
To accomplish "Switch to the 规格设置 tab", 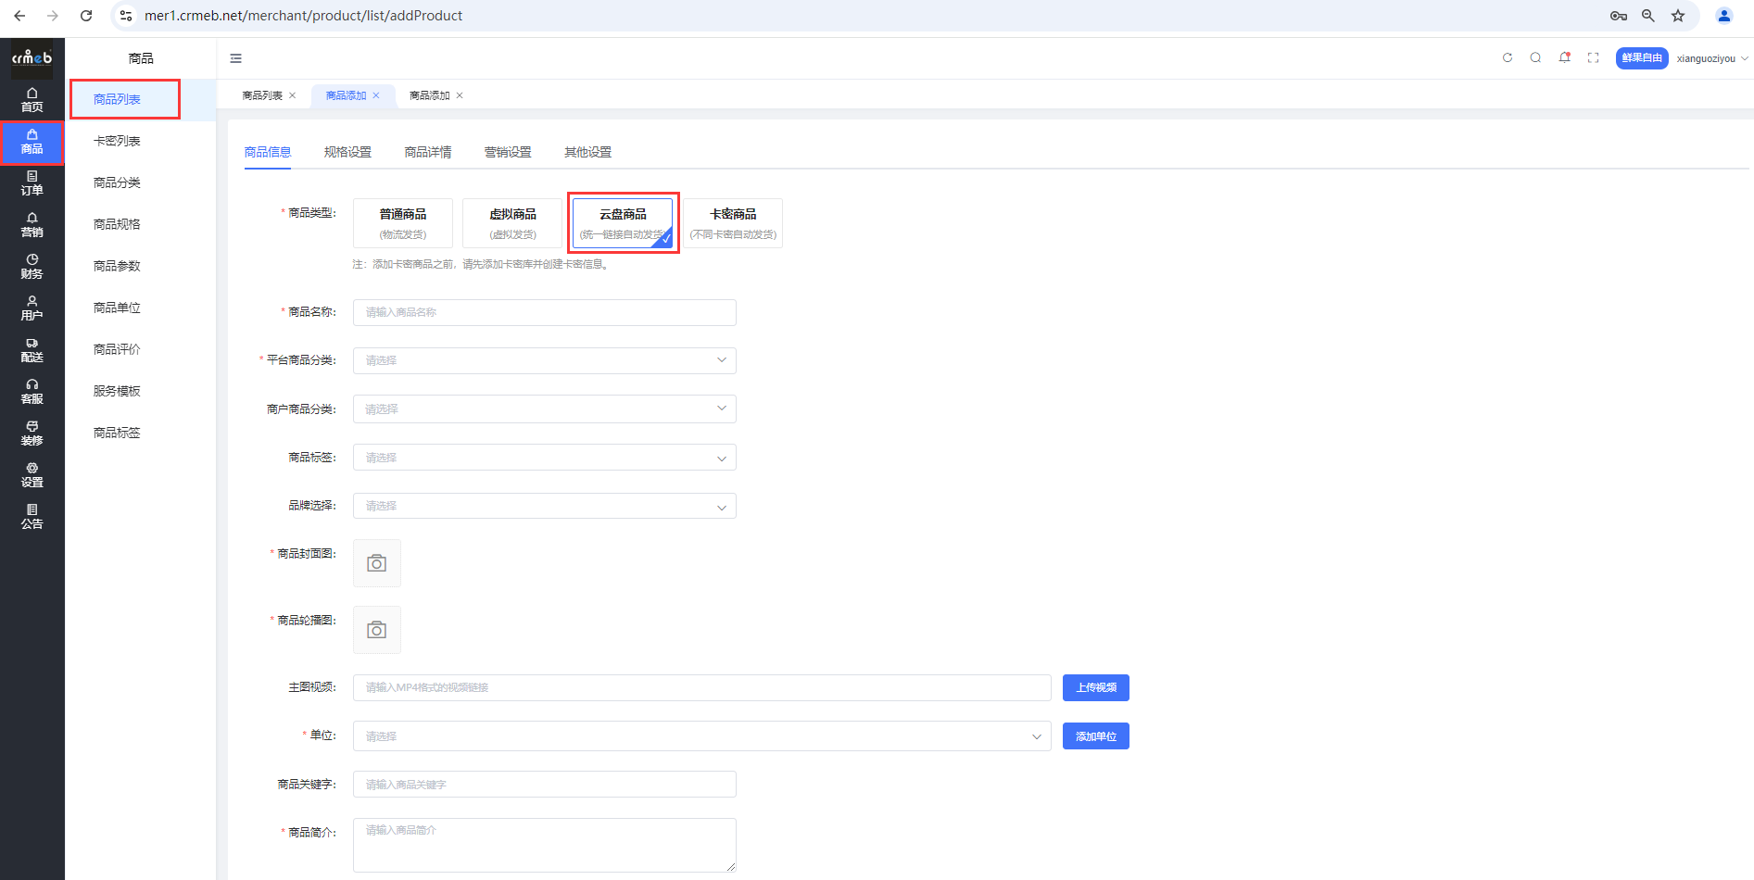I will [347, 152].
